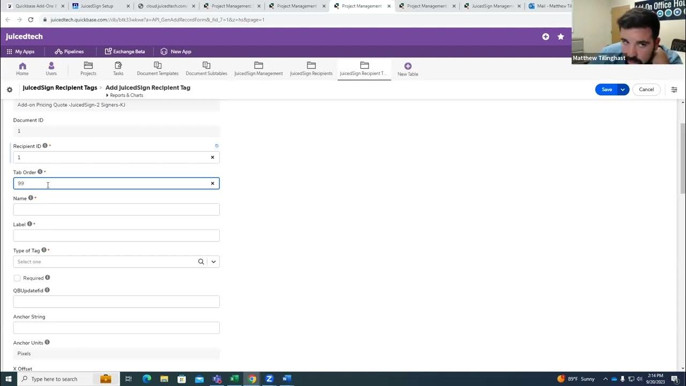
Task: Click the Windows Start button
Action: [x=8, y=379]
